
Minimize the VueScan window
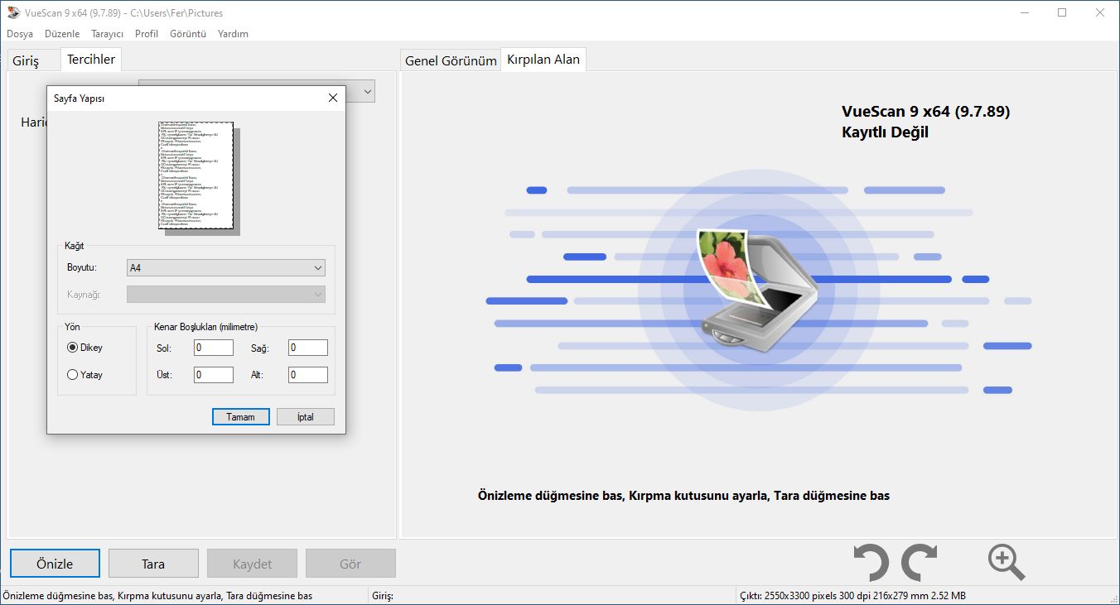point(1023,12)
